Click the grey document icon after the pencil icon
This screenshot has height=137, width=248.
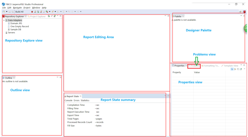(x=44, y=12)
